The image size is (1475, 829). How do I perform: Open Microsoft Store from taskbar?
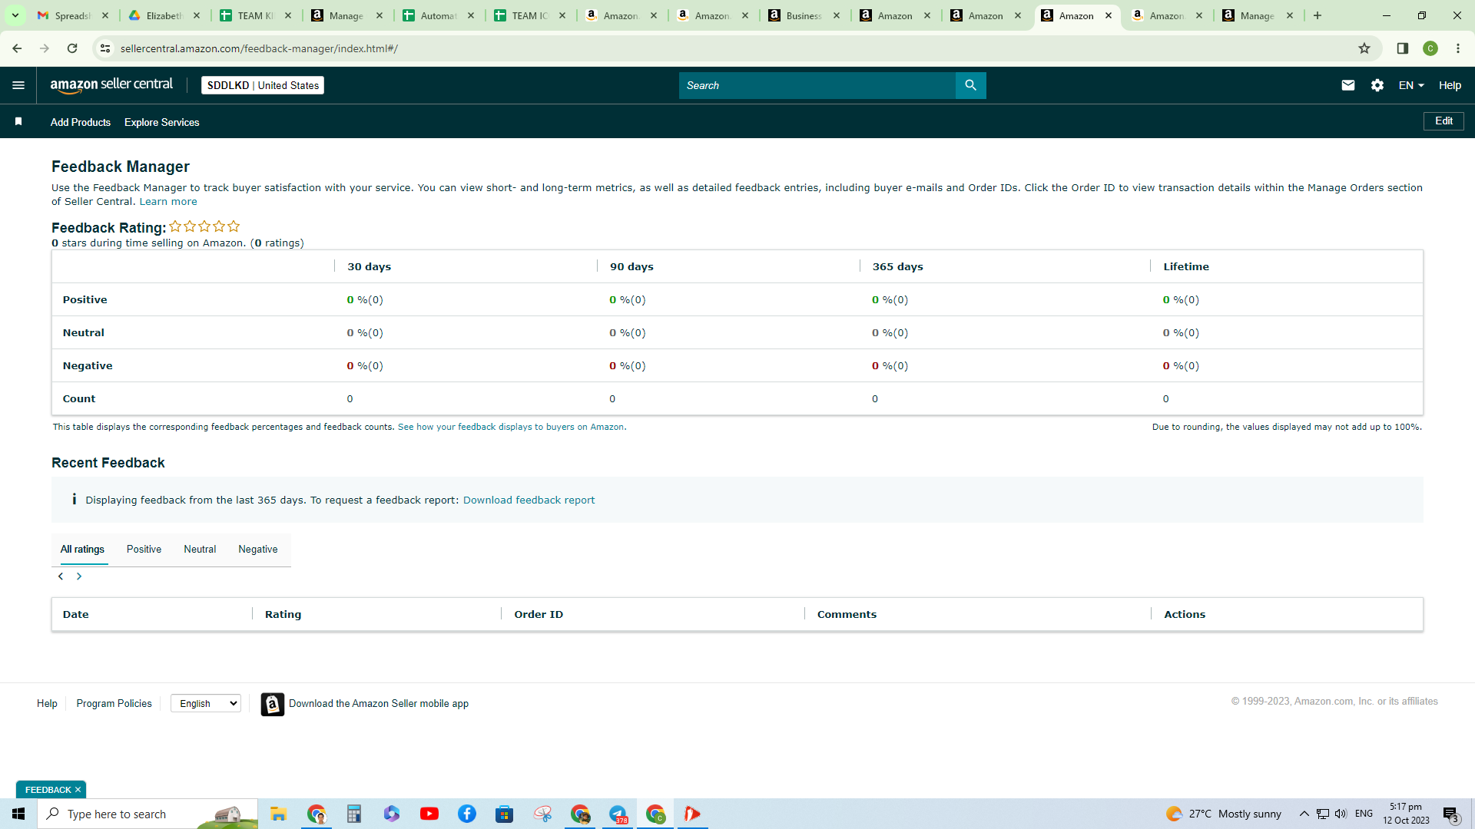[x=504, y=814]
